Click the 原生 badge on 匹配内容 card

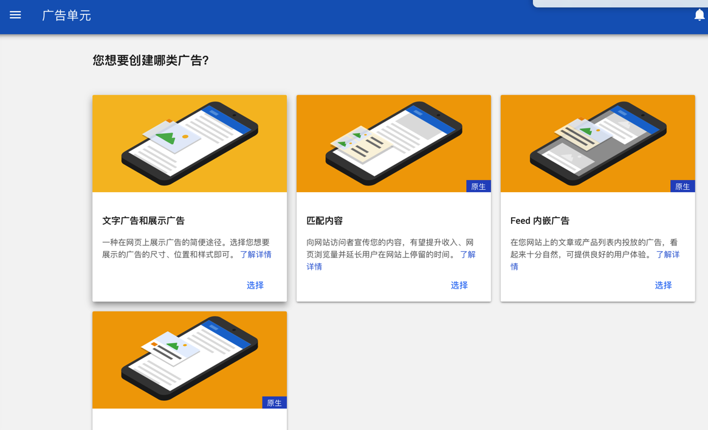click(x=479, y=186)
